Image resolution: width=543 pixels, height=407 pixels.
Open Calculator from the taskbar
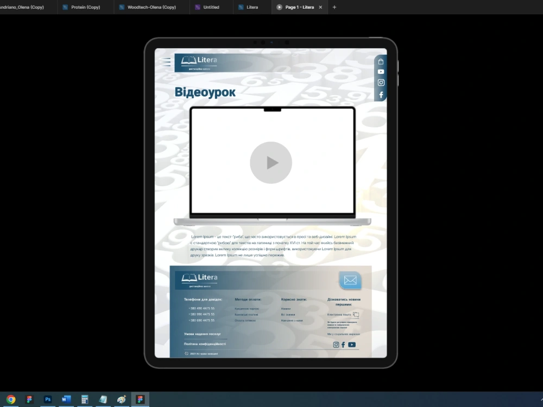[x=85, y=399]
